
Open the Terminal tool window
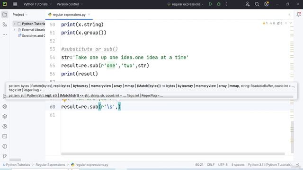click(5, 136)
